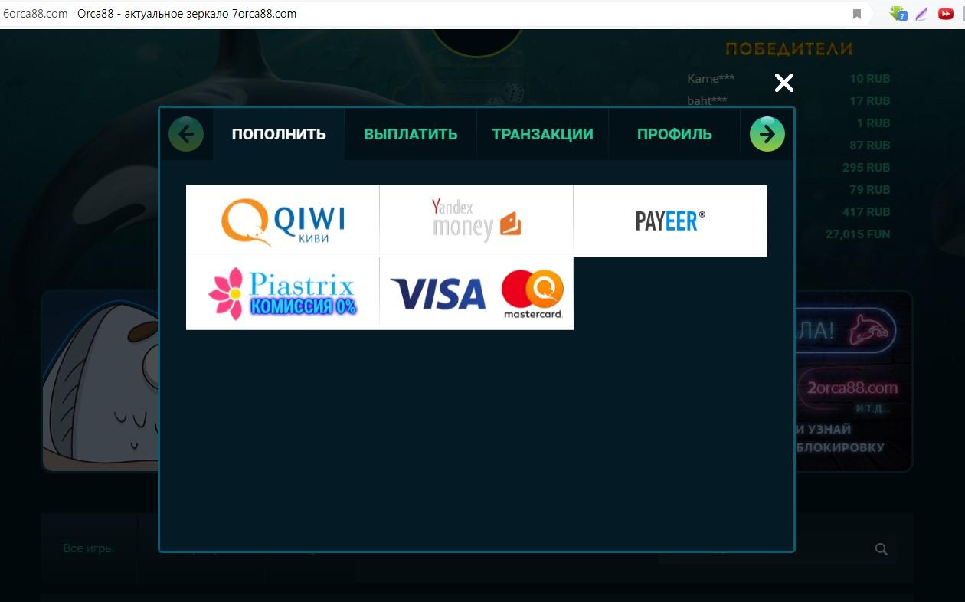Open the red fast-forward extension icon
This screenshot has width=965, height=602.
946,14
